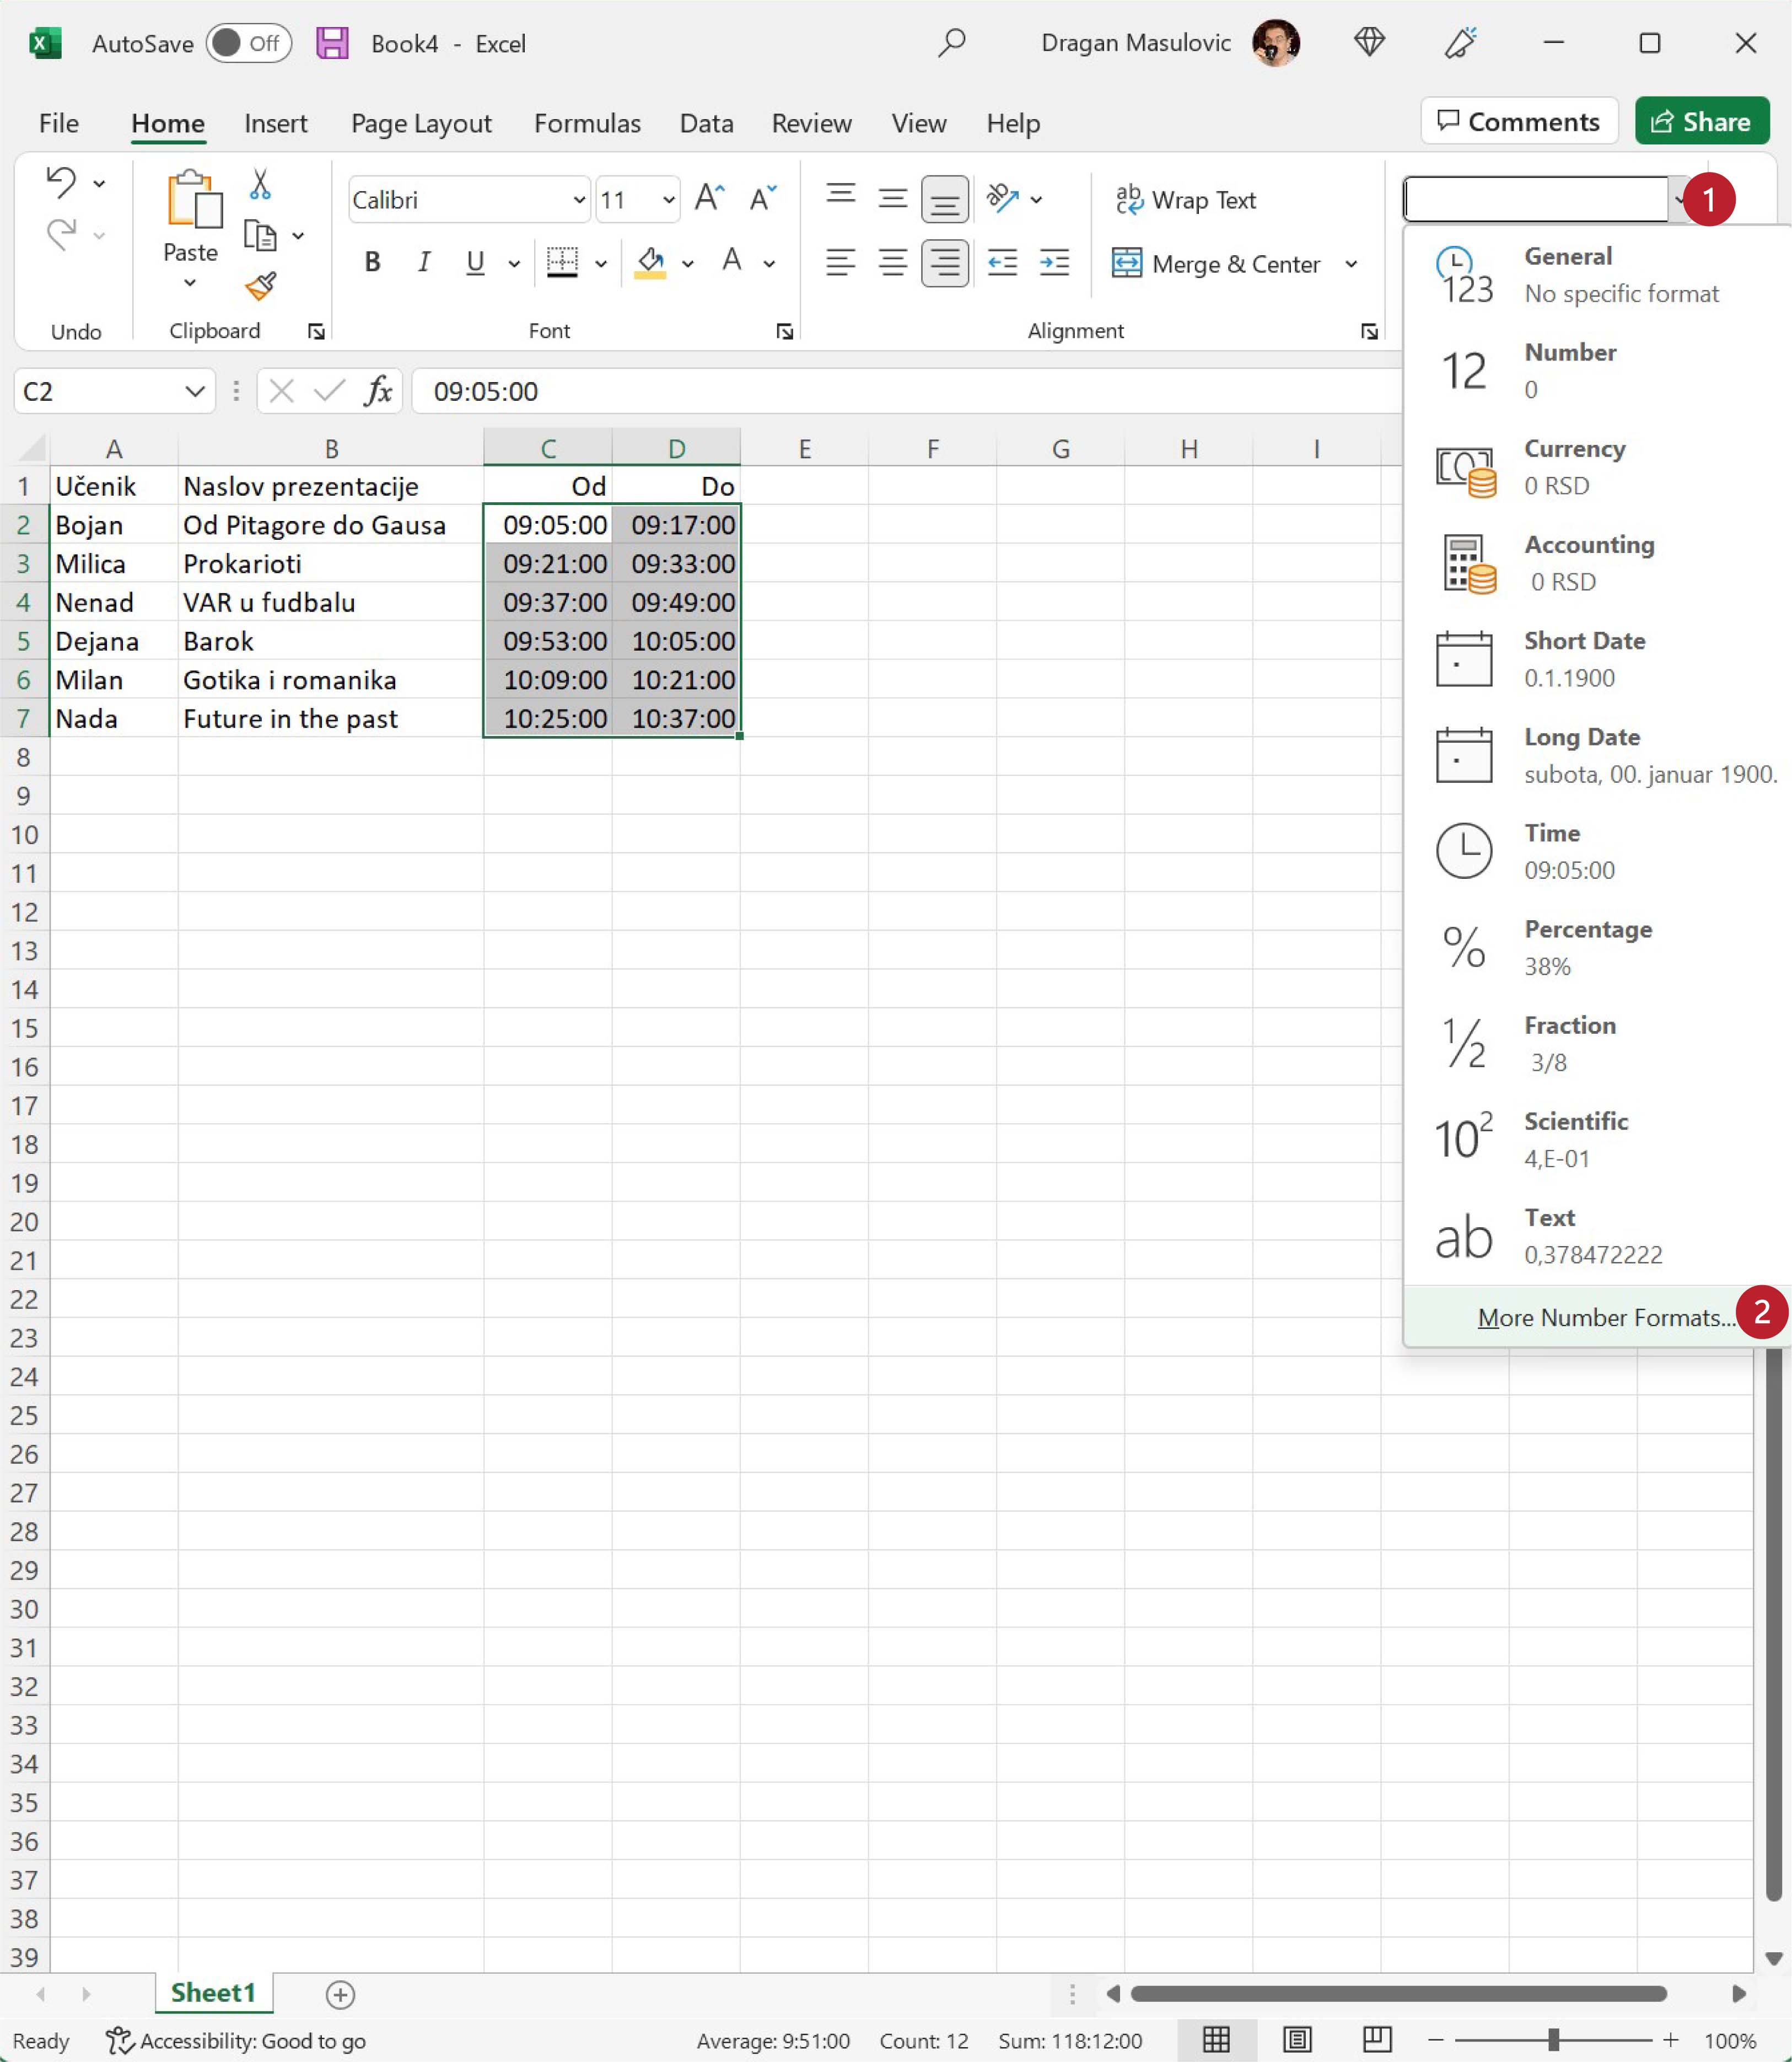1792x2062 pixels.
Task: Open the Calibri font name dropdown
Action: click(x=578, y=200)
